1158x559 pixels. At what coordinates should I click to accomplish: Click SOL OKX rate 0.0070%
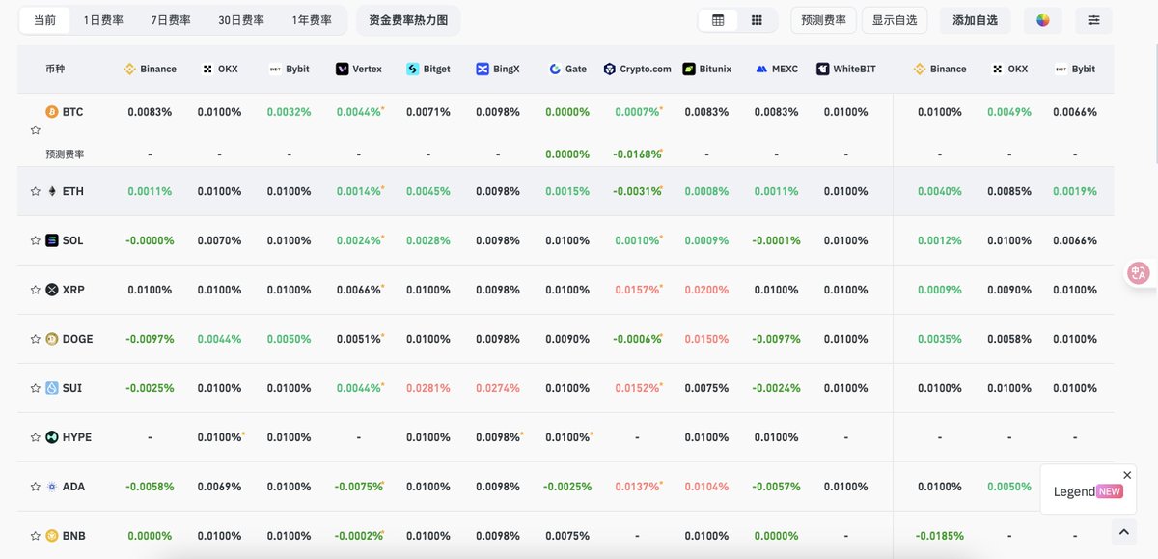pos(219,240)
